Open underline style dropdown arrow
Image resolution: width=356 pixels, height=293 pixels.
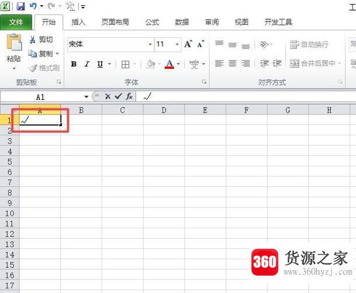(x=110, y=64)
